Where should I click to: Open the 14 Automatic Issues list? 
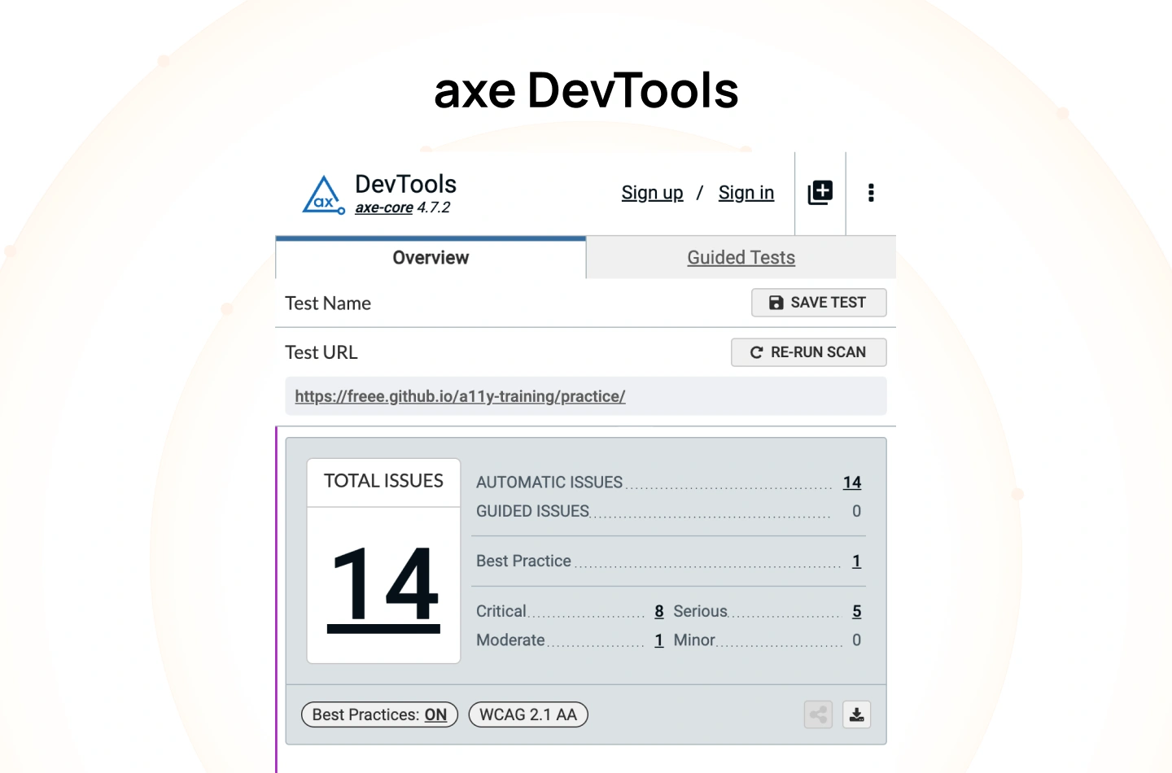(x=851, y=482)
